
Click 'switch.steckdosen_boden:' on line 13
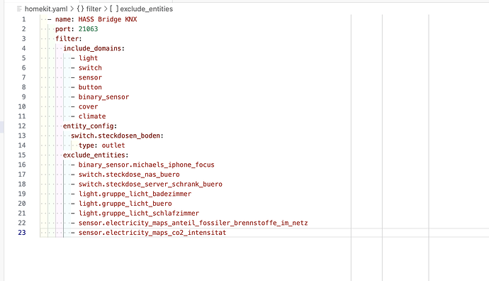pos(117,136)
